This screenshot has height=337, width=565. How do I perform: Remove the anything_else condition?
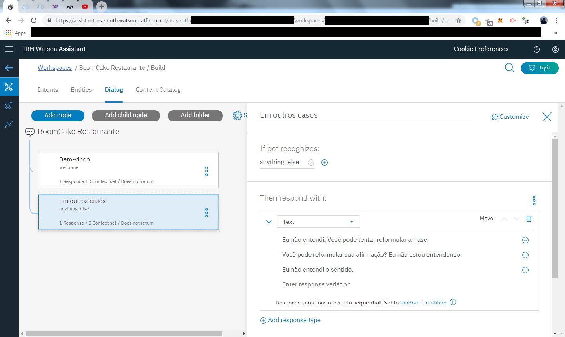(x=311, y=163)
